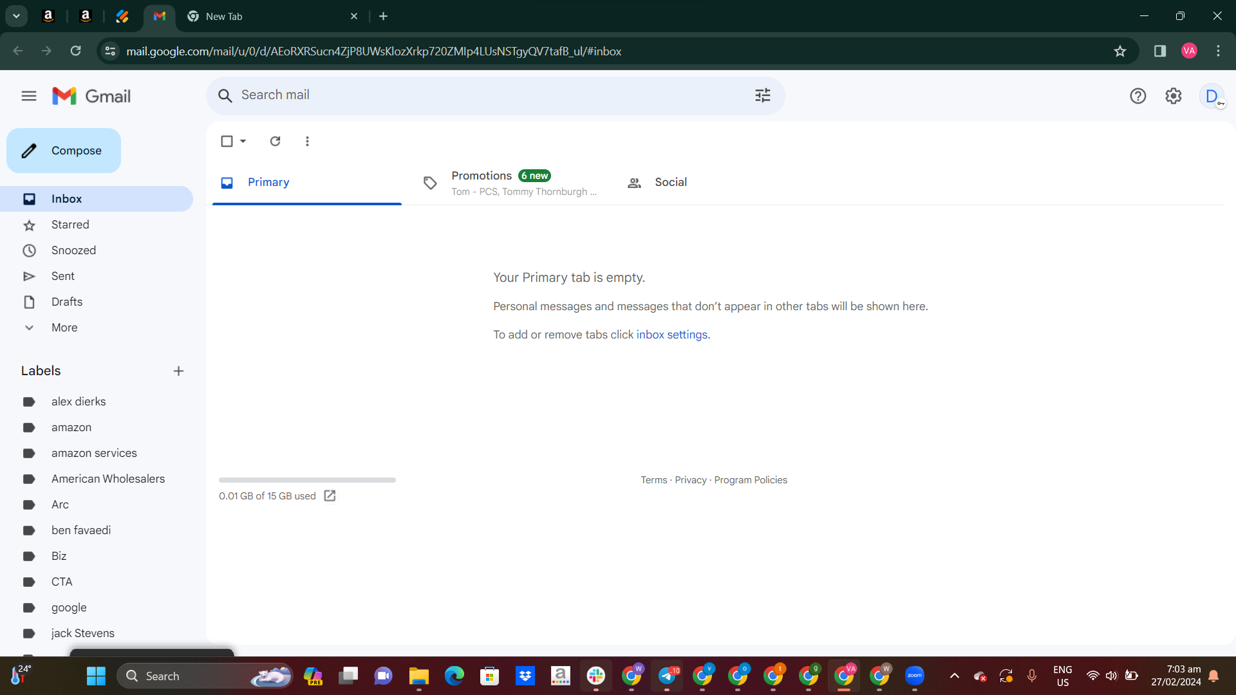Click the Compose button

point(64,151)
